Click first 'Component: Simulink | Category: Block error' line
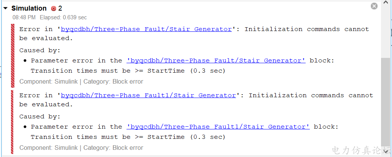The height and width of the screenshot is (157, 392). tap(81, 82)
